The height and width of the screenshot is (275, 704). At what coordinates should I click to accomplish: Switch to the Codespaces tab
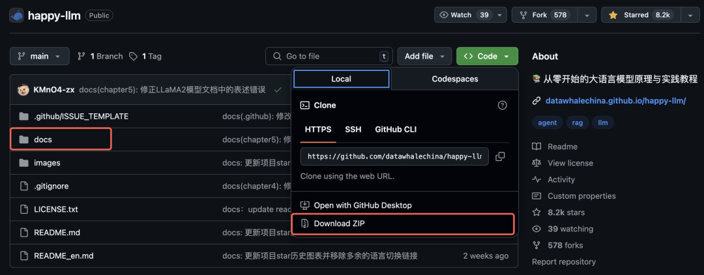click(455, 78)
